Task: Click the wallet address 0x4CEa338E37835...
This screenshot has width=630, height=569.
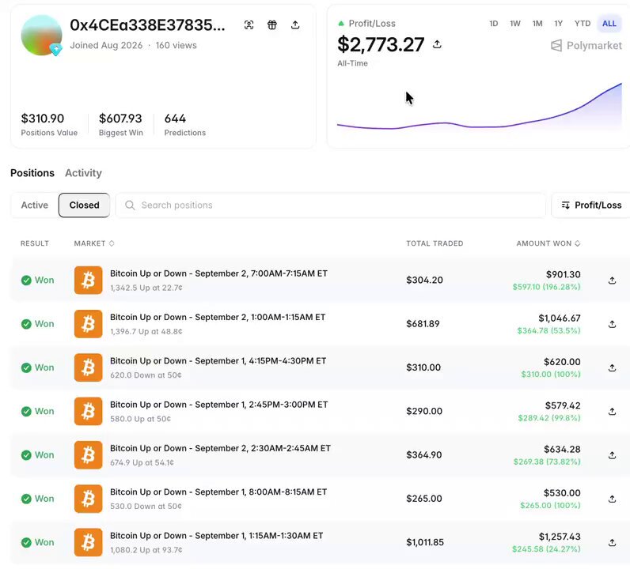Action: [x=147, y=24]
